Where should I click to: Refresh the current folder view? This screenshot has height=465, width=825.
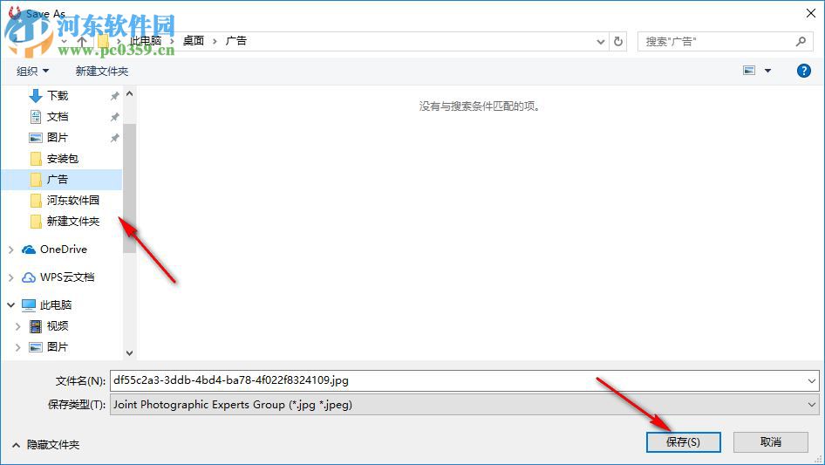[618, 41]
